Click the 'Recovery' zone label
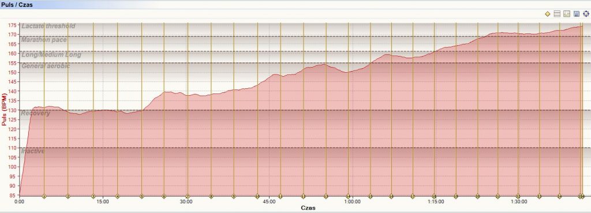591x213 pixels. pos(35,113)
